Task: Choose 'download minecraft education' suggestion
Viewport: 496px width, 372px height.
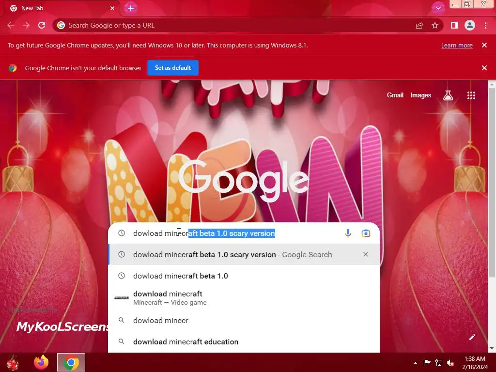Action: click(x=244, y=341)
